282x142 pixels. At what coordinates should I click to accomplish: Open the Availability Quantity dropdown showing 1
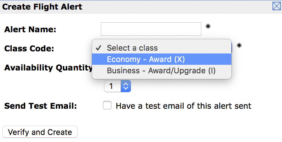tap(117, 86)
